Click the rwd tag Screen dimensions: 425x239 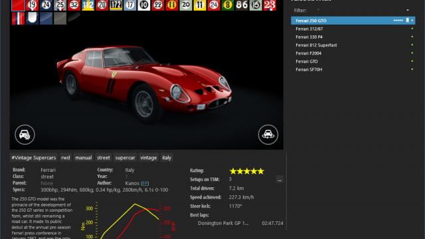click(x=66, y=158)
